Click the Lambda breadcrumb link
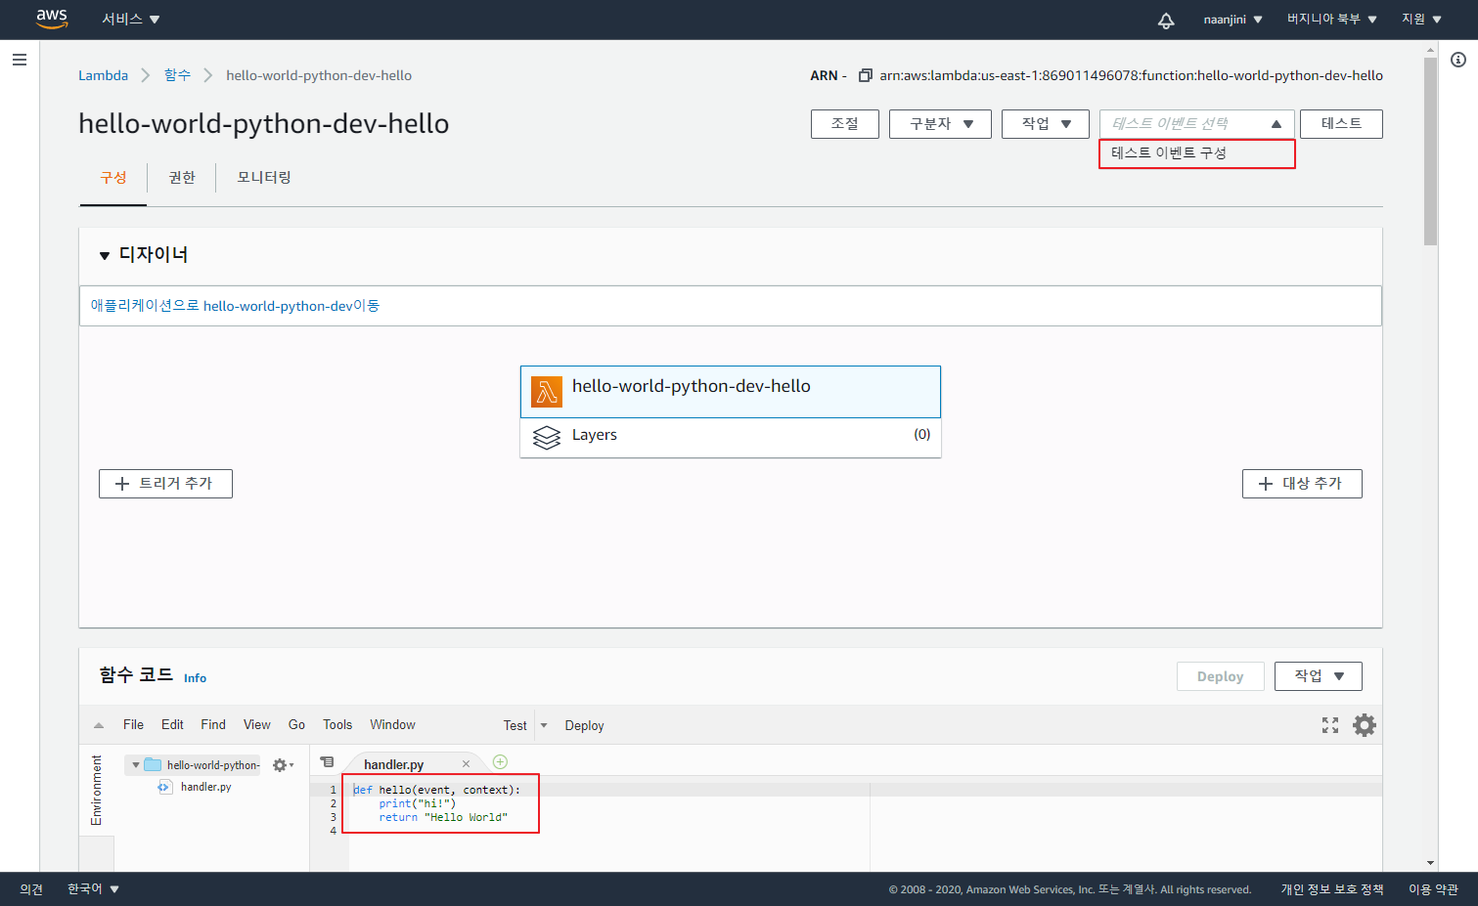1478x906 pixels. (x=103, y=75)
